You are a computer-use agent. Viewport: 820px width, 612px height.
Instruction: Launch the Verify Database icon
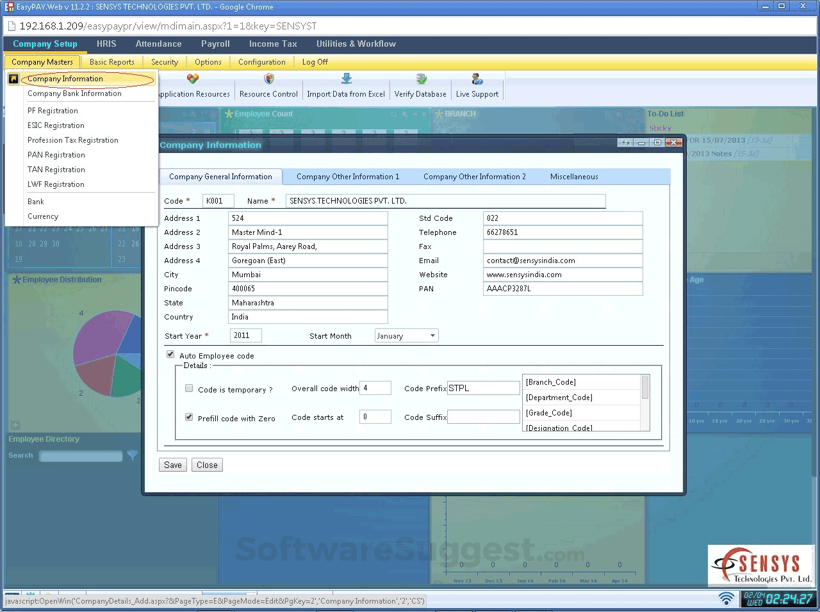coord(421,79)
